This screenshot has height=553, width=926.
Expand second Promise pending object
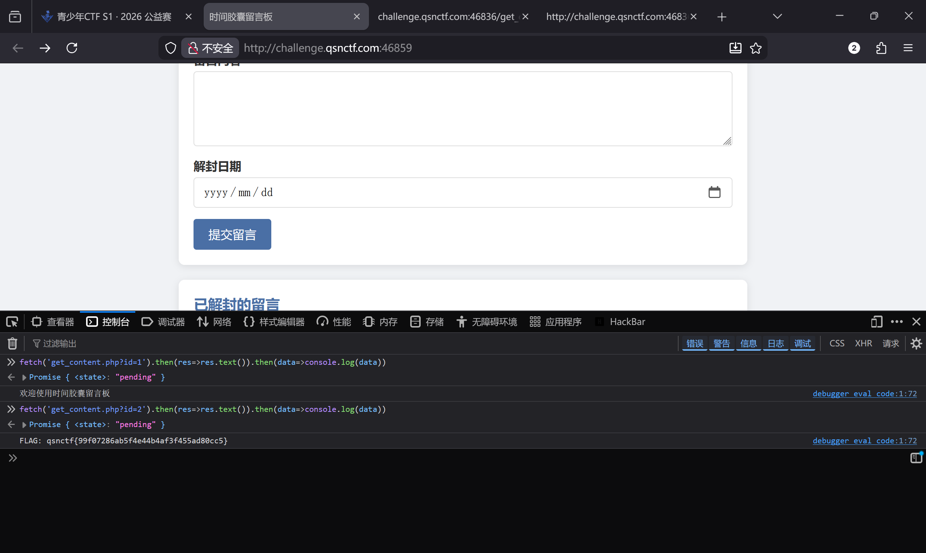tap(24, 425)
